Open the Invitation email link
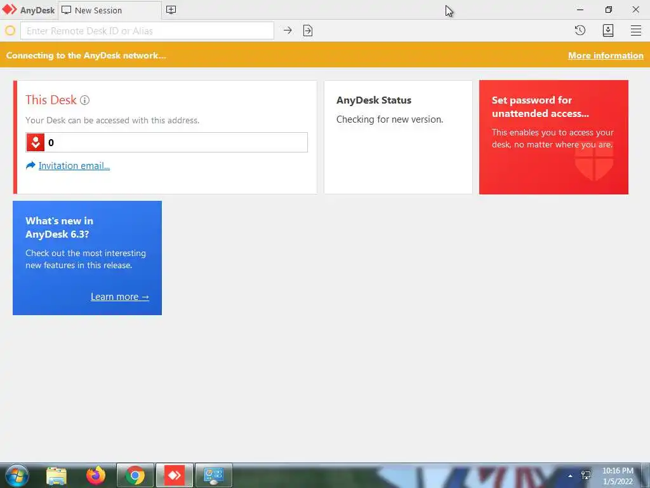Image resolution: width=650 pixels, height=488 pixels. point(74,166)
